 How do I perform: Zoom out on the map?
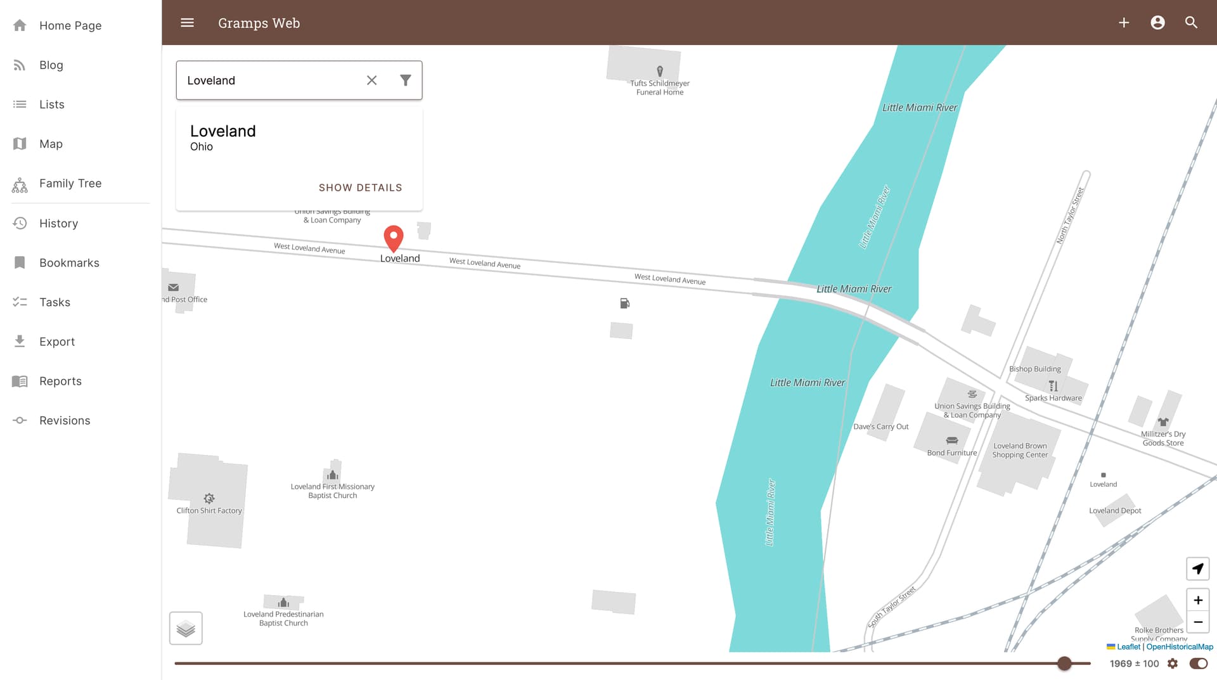[1197, 622]
